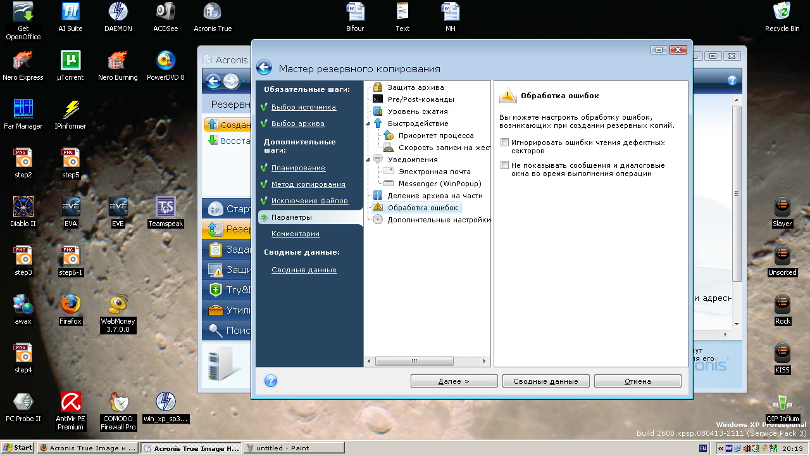Click the blue back arrow in wizard header

pos(264,68)
